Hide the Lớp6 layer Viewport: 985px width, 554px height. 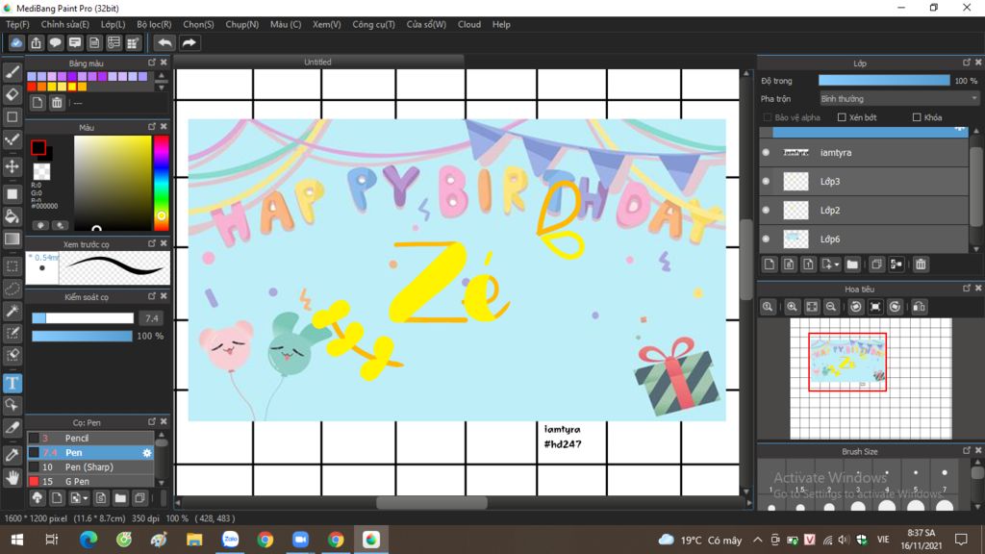coord(766,239)
